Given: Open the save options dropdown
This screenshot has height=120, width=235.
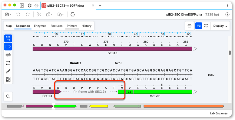Looking at the screenshot, I should (x=8, y=15).
